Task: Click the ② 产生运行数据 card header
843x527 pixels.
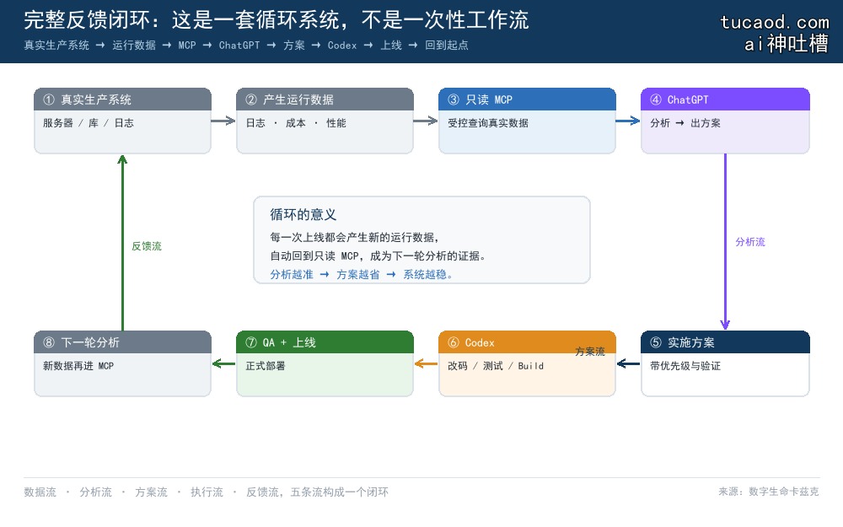Action: (x=325, y=99)
